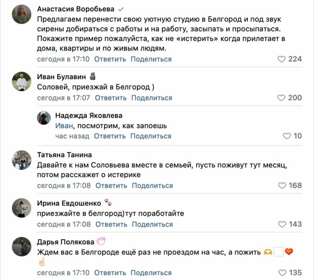Open Дарья Полякова's profile avatar
The image size is (314, 280).
(x=21, y=247)
